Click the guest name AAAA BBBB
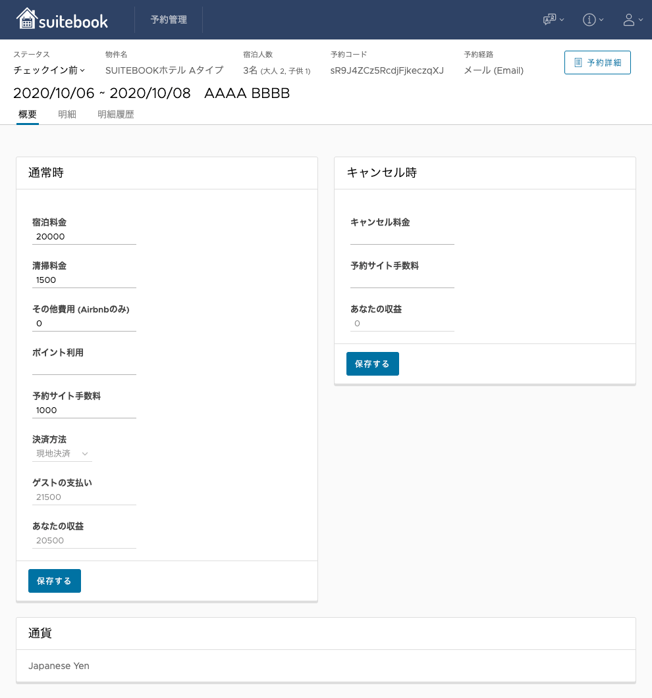Screen dimensions: 652x698 tap(247, 93)
